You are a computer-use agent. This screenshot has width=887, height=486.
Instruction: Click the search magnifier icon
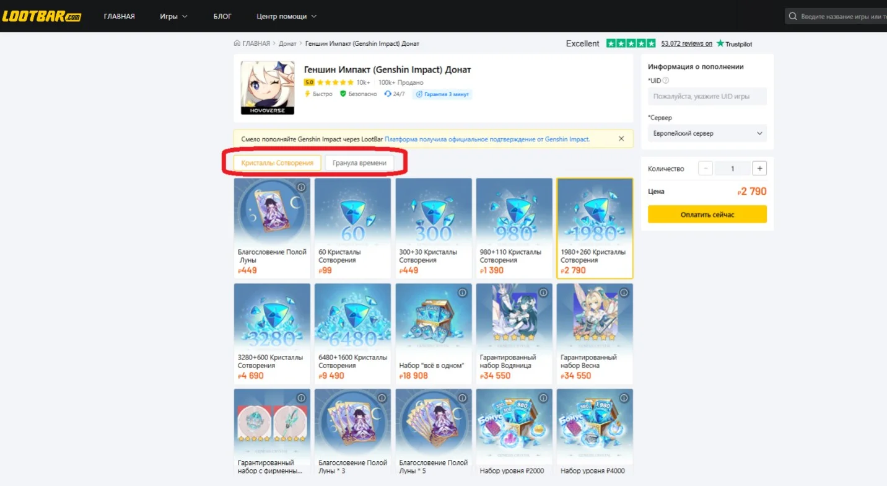pyautogui.click(x=793, y=16)
